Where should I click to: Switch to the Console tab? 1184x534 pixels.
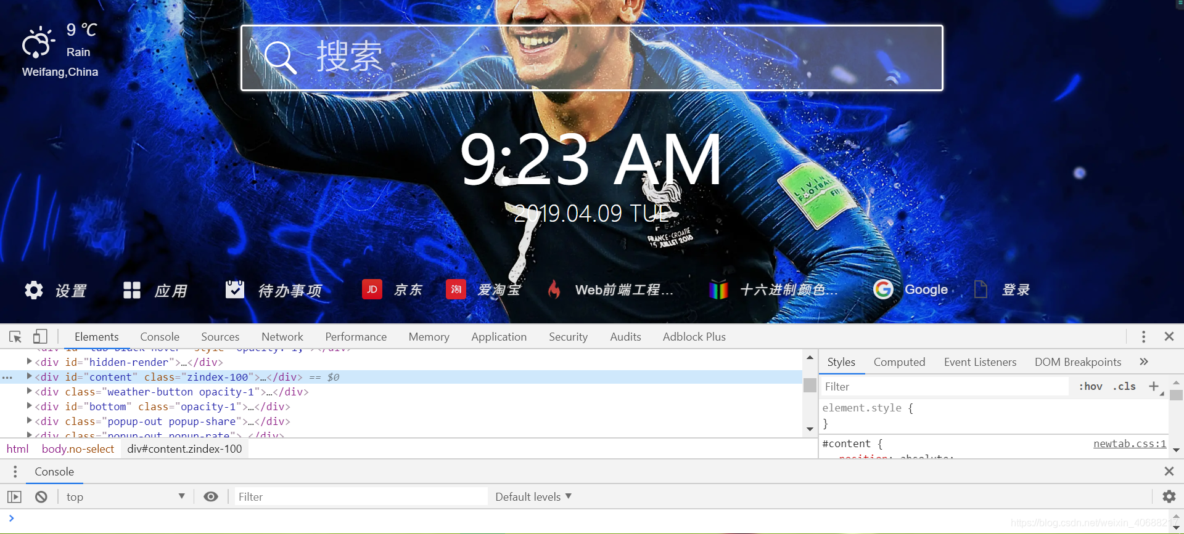[160, 337]
